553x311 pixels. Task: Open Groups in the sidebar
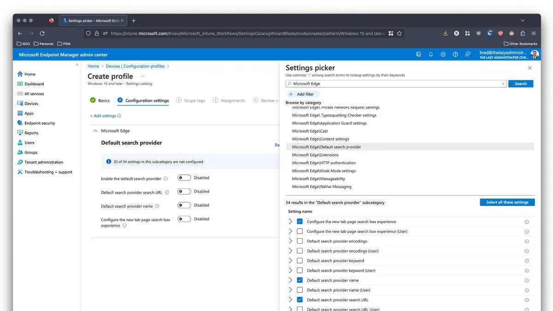click(x=27, y=153)
